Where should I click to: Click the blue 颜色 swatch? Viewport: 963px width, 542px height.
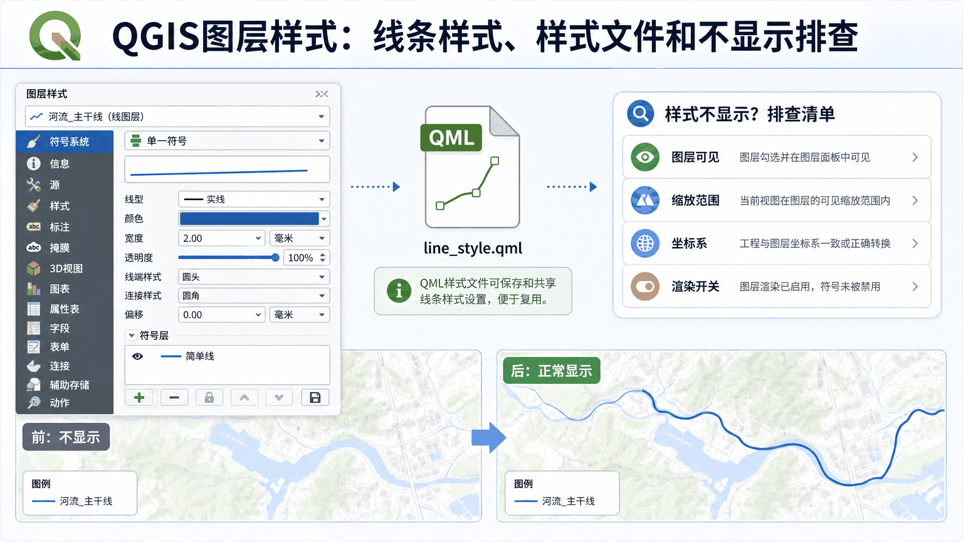pos(249,219)
